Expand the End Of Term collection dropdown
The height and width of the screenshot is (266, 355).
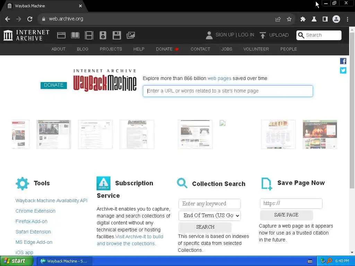(210, 215)
